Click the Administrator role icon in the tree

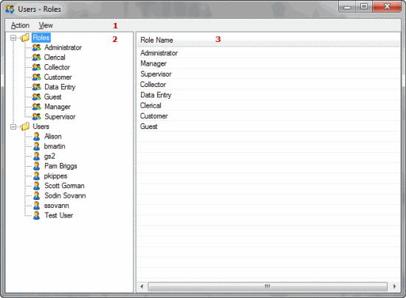point(37,48)
